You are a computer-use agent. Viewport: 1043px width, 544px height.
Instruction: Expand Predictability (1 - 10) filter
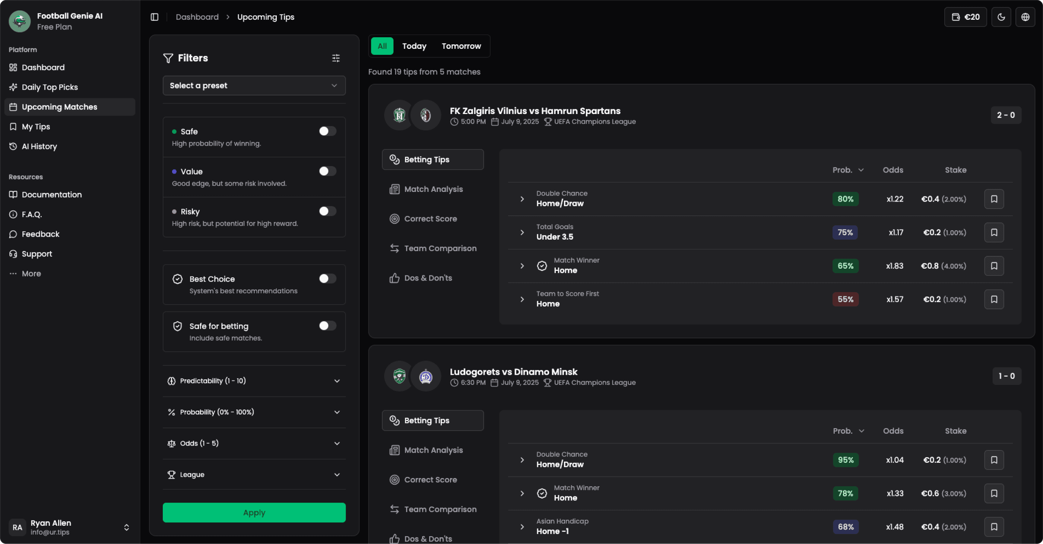254,381
